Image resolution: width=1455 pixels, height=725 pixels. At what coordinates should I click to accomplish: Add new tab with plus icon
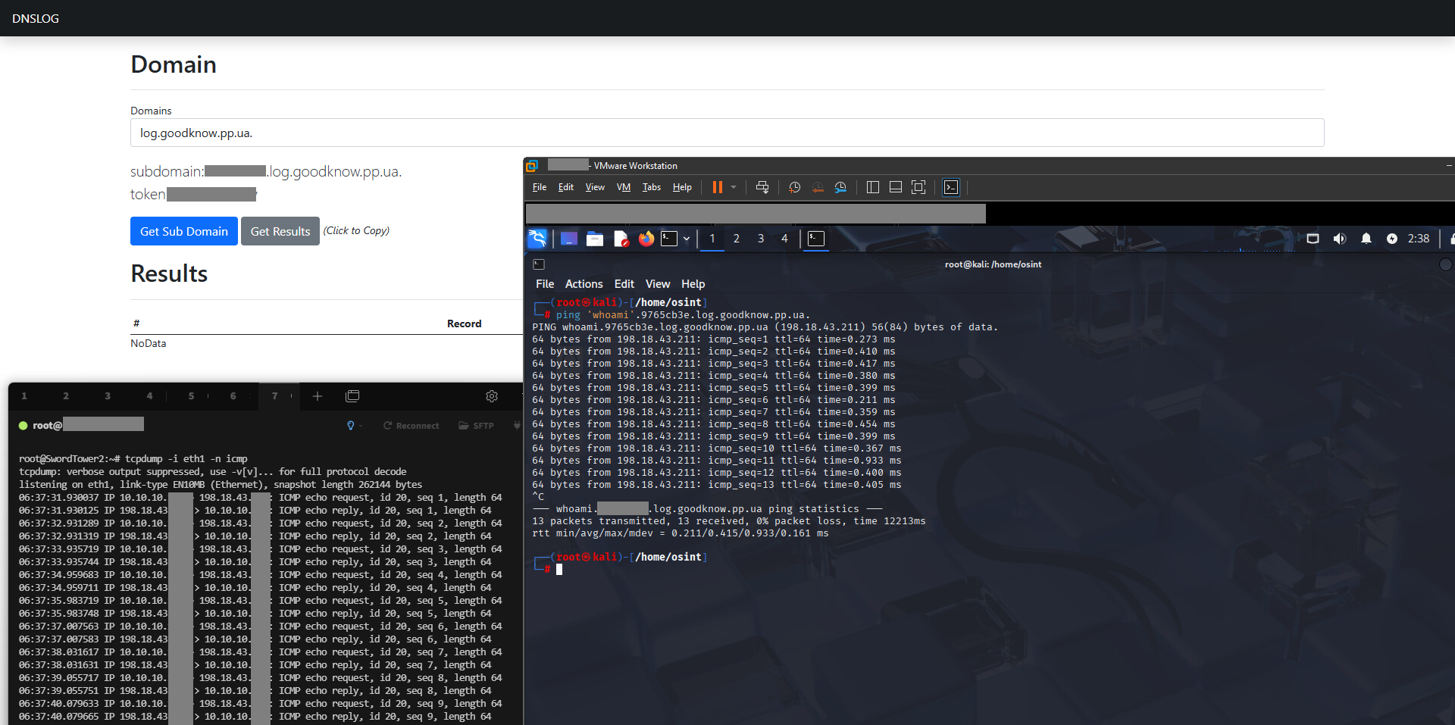318,396
